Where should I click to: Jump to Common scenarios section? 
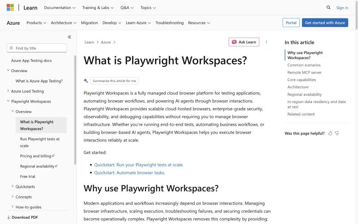tap(304, 65)
